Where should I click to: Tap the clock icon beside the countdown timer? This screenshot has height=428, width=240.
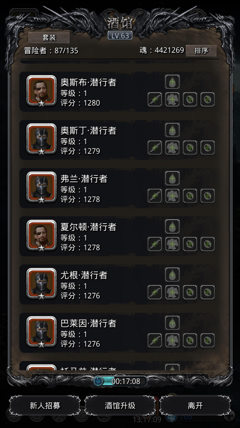99,381
